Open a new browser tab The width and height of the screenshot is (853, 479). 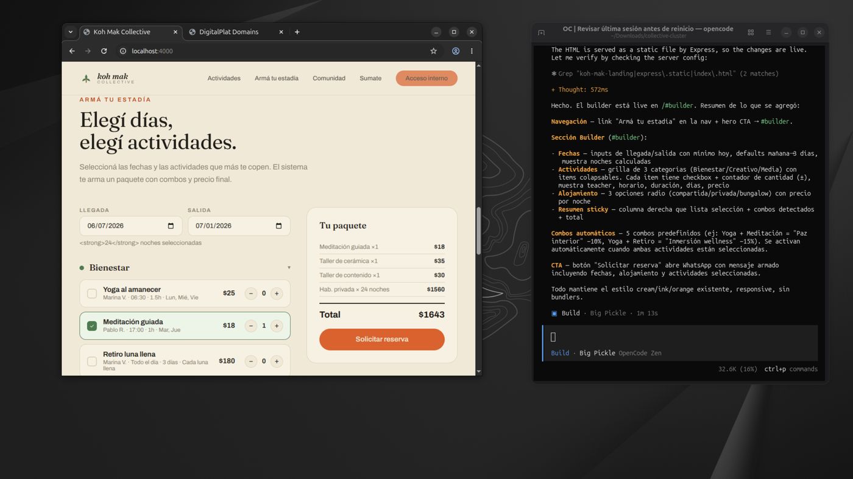click(x=297, y=32)
